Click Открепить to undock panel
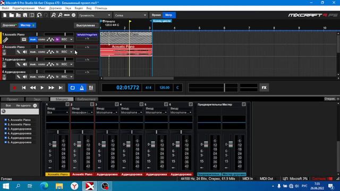 [x=330, y=99]
